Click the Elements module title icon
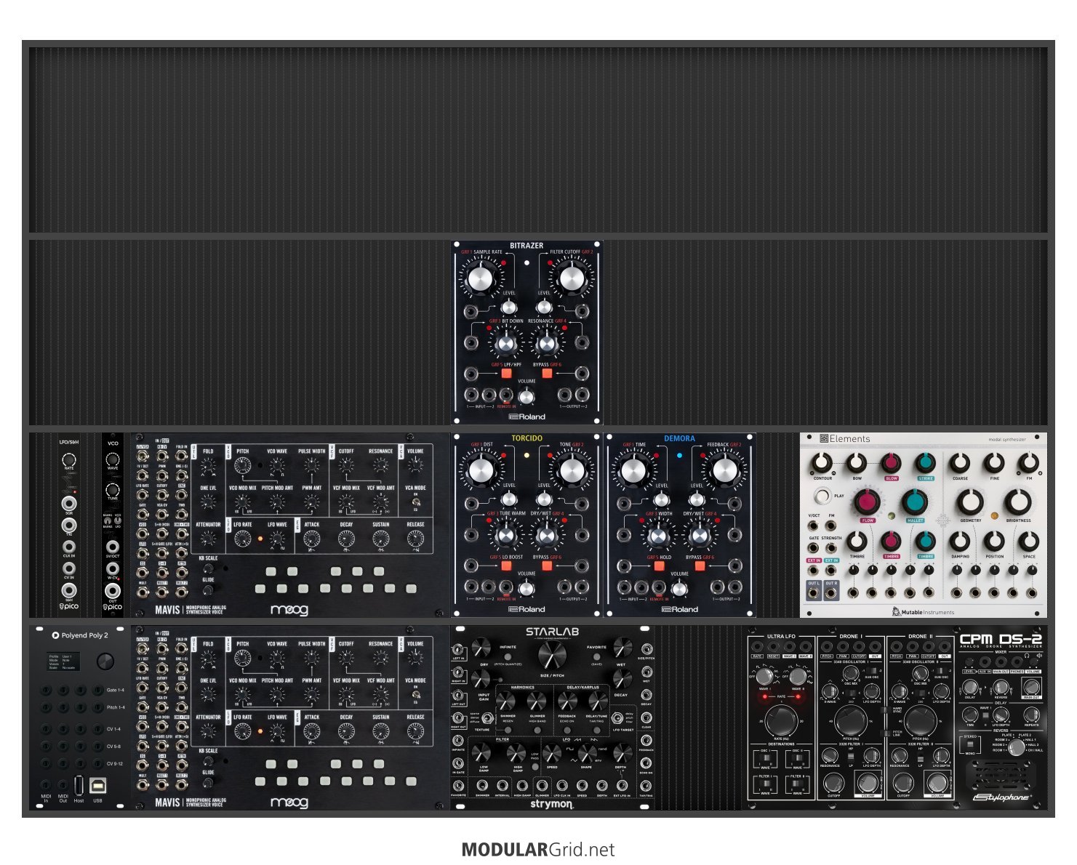1077x865 pixels. [x=824, y=438]
